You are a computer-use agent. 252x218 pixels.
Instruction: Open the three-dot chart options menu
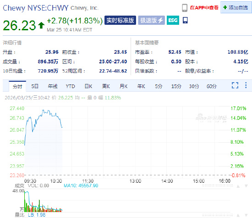tap(246, 85)
